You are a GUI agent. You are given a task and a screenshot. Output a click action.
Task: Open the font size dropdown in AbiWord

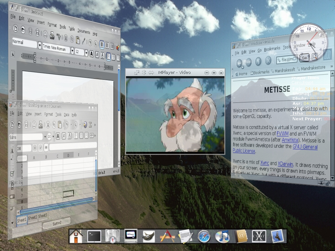pos(86,52)
